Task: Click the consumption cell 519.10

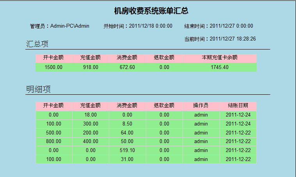Action: [x=128, y=150]
